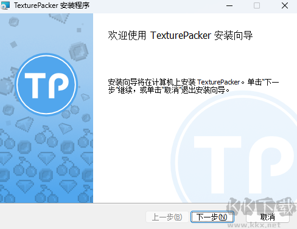Click the paragraph starting 安装向导将在计算机上安装
The height and width of the screenshot is (229, 297).
(194, 86)
